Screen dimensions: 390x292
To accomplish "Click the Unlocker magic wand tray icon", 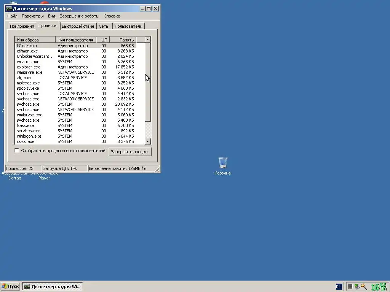I will click(364, 287).
